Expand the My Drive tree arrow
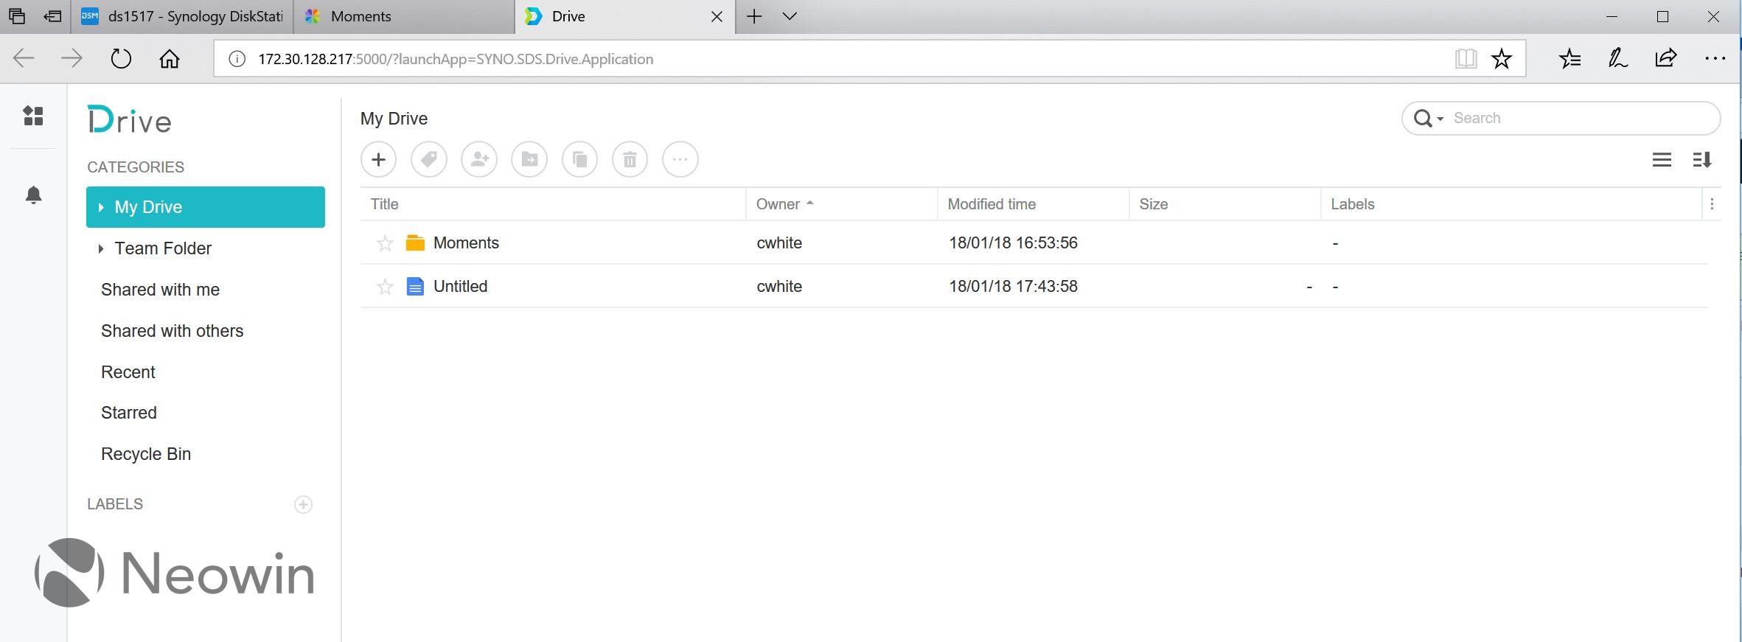 pos(101,207)
